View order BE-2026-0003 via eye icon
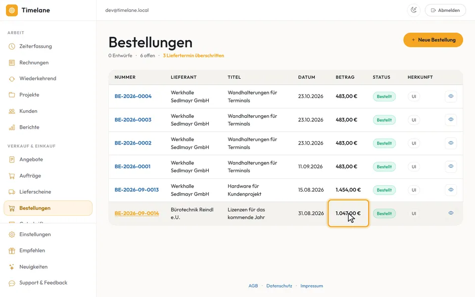This screenshot has height=297, width=475. [451, 119]
